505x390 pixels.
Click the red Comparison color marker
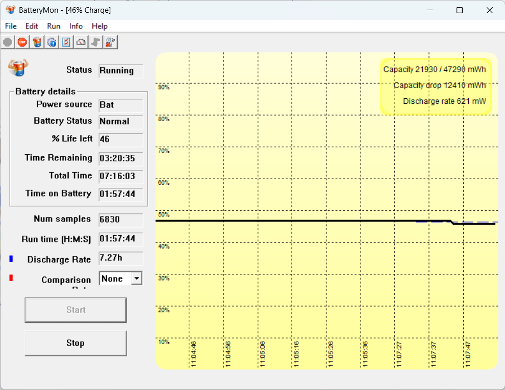click(x=11, y=278)
